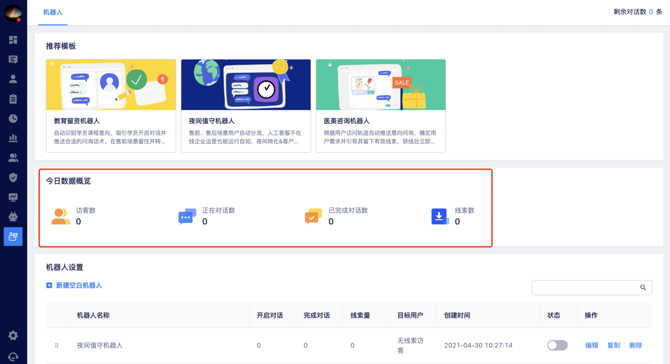Focus the robot search input field
Screen dimensions: 670x364
click(592, 288)
